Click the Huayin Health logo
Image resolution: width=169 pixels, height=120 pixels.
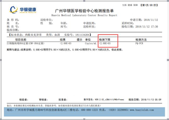tap(23, 10)
